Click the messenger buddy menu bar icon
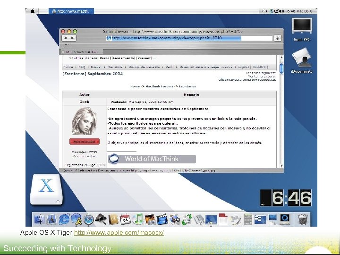Viewport: 340px width, 255px height. 272,11
